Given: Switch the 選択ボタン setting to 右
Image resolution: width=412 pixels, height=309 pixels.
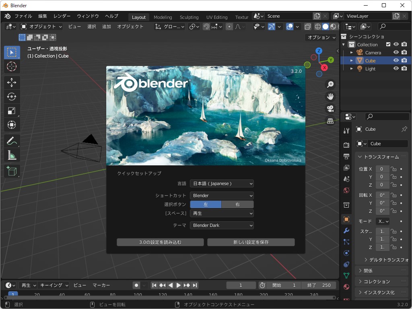Looking at the screenshot, I should [237, 204].
